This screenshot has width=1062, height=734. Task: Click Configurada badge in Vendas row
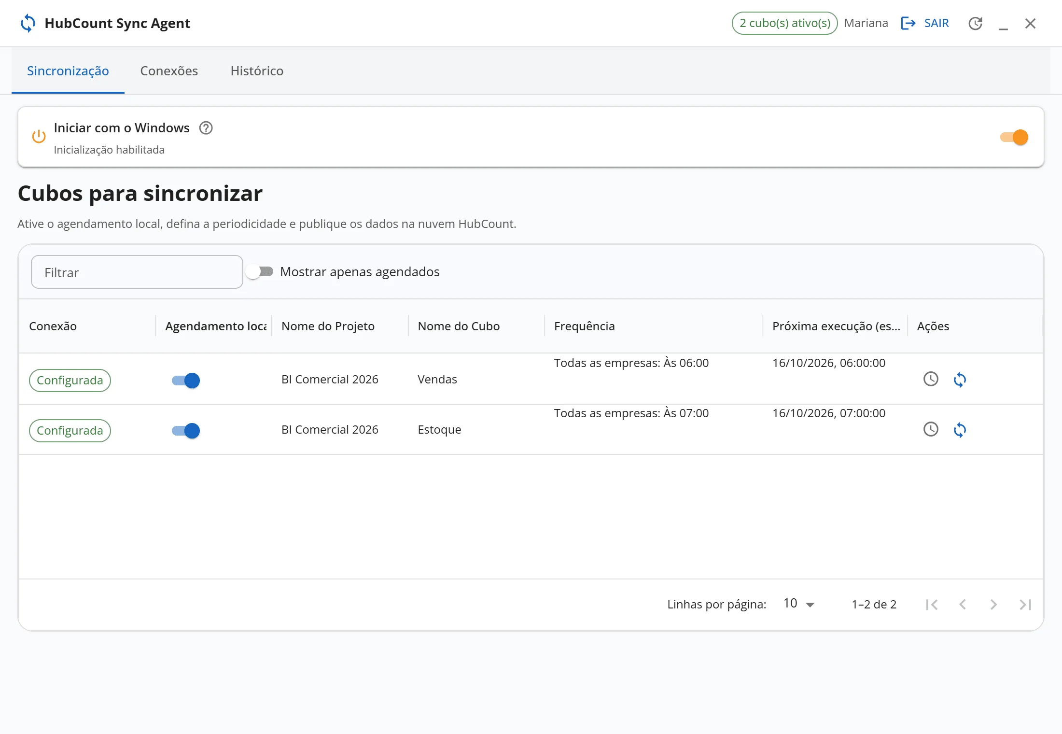(x=70, y=381)
